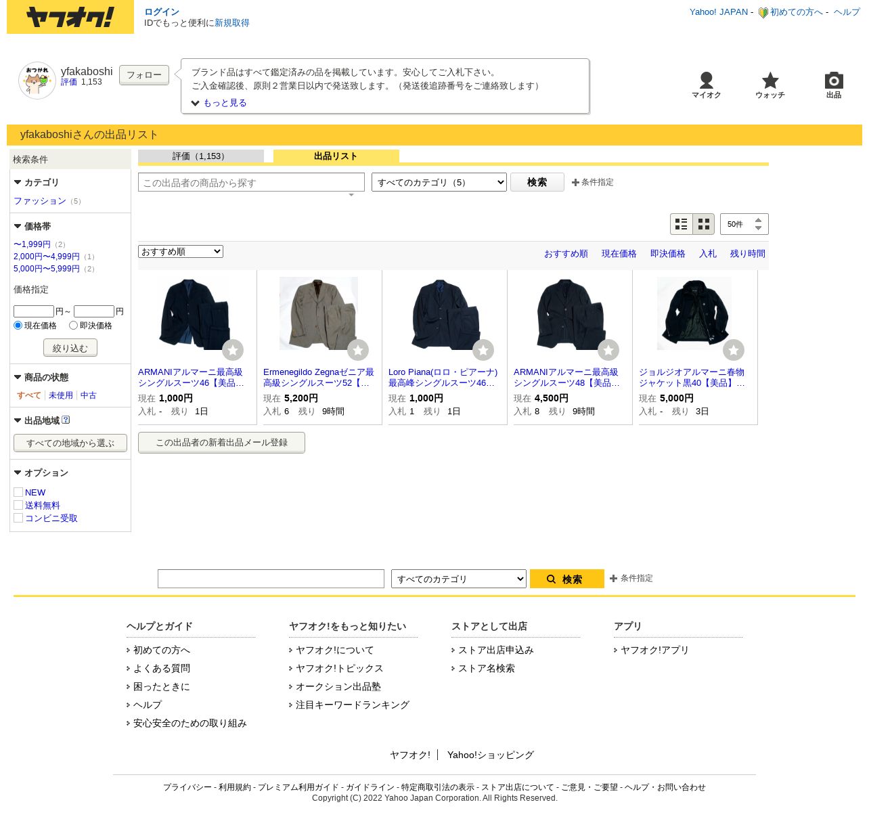Collapse the 商品の状態 section
Image resolution: width=869 pixels, height=817 pixels.
coord(18,377)
